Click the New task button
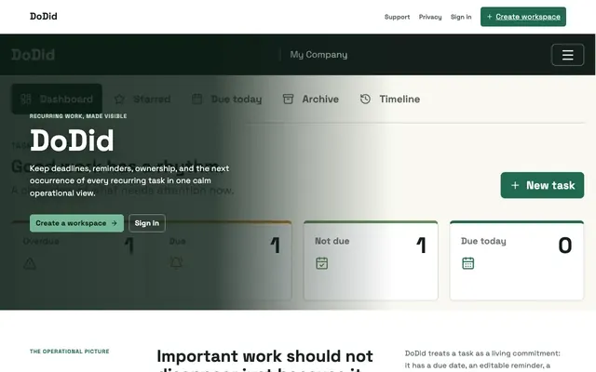The height and width of the screenshot is (372, 596). 542,185
